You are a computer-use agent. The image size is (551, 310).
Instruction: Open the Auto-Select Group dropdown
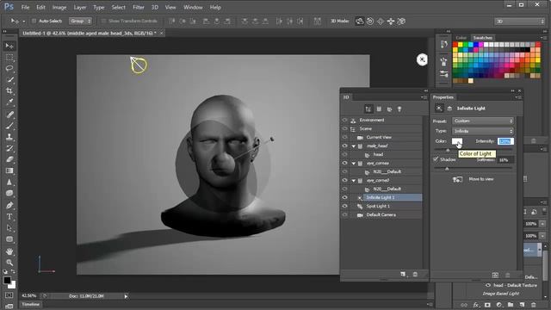[x=80, y=21]
